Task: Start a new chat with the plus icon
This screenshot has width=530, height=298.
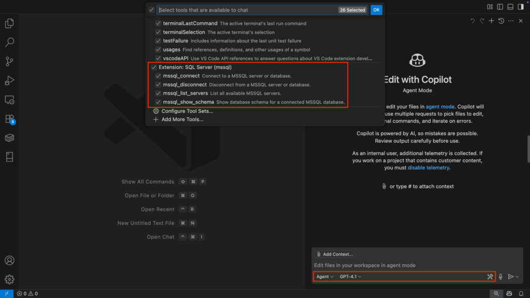Action: pos(491,21)
